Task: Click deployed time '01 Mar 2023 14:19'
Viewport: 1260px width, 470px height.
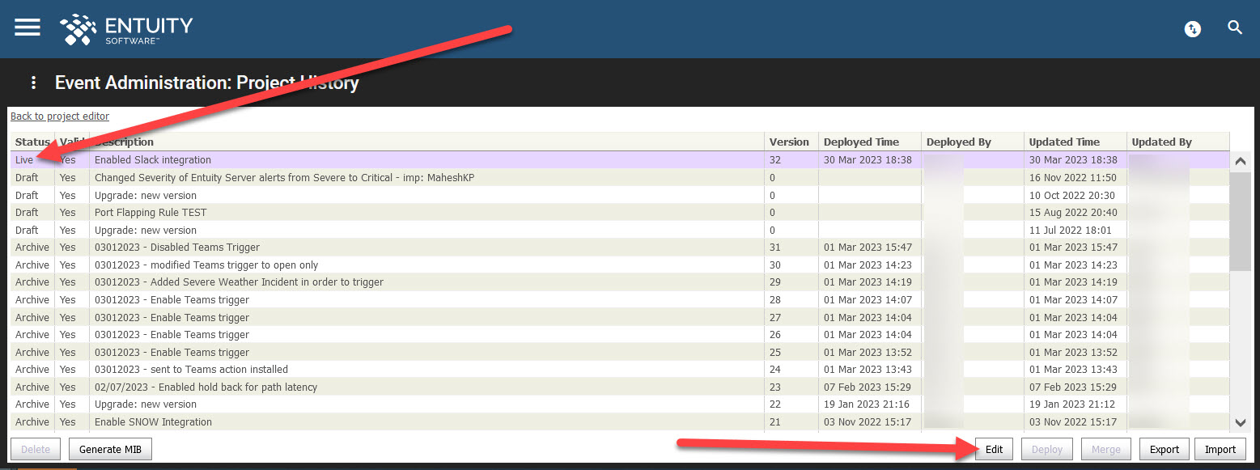Action: coord(870,282)
